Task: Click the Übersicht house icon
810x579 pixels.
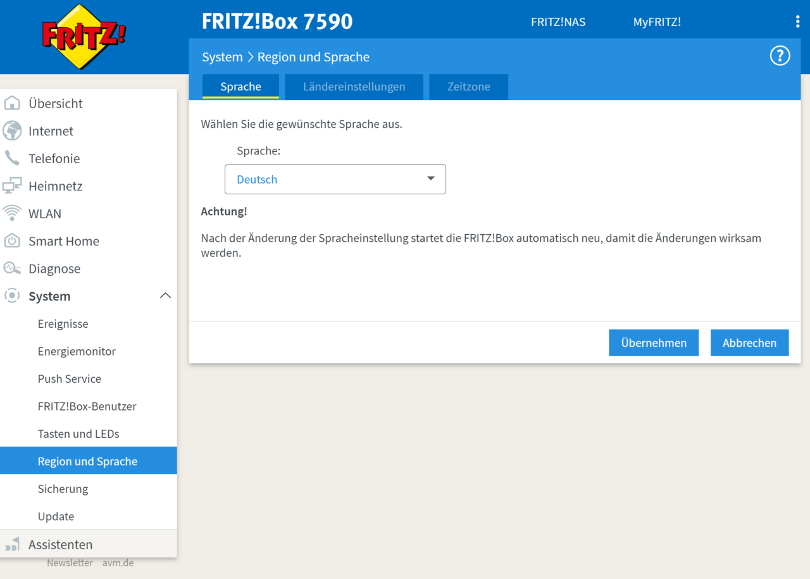Action: pos(12,103)
